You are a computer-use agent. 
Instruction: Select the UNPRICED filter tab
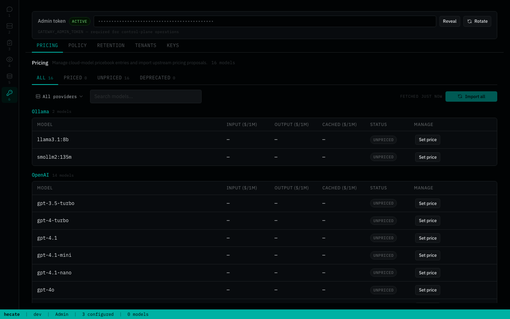(113, 78)
